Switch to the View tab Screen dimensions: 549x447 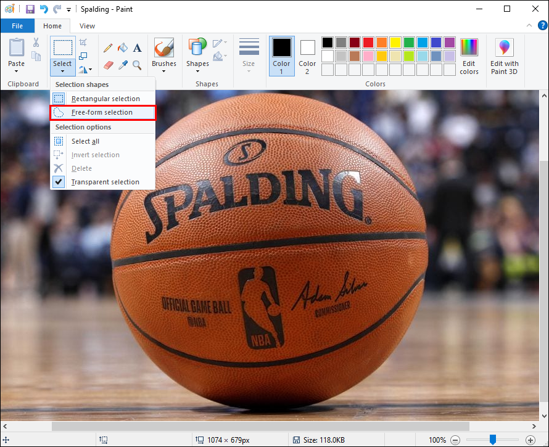point(87,26)
